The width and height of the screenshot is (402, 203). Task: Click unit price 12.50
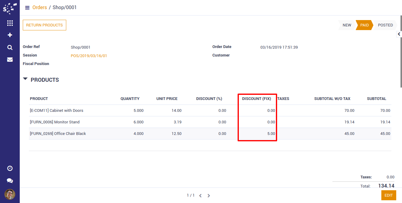pos(177,134)
